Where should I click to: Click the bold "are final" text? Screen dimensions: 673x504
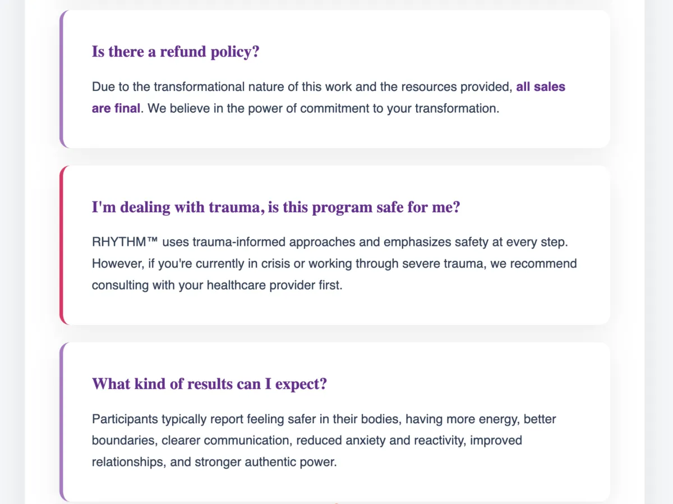(x=116, y=108)
